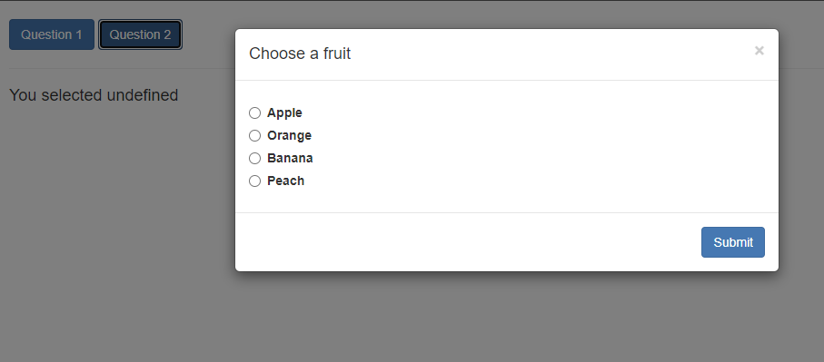The width and height of the screenshot is (824, 362).
Task: Click the Peach label text
Action: coord(285,181)
